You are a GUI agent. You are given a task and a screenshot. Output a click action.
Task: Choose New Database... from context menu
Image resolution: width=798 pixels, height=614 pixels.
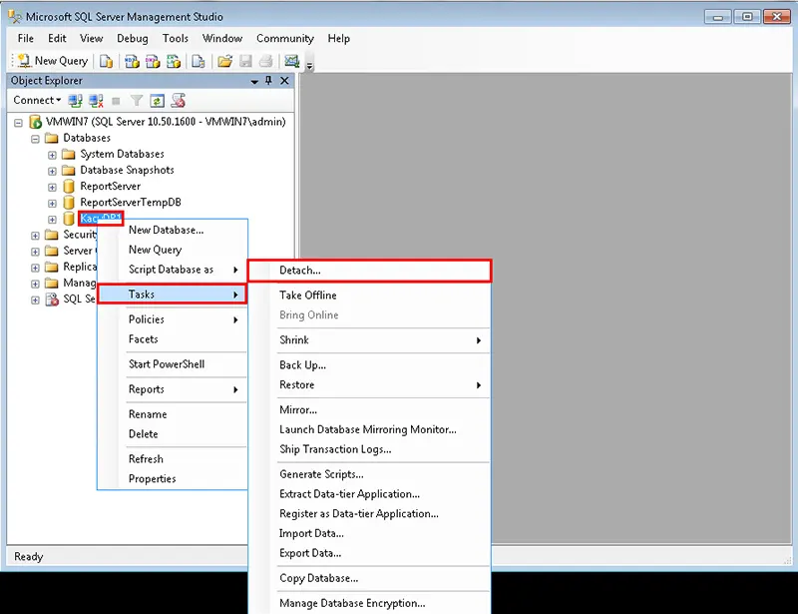[172, 230]
